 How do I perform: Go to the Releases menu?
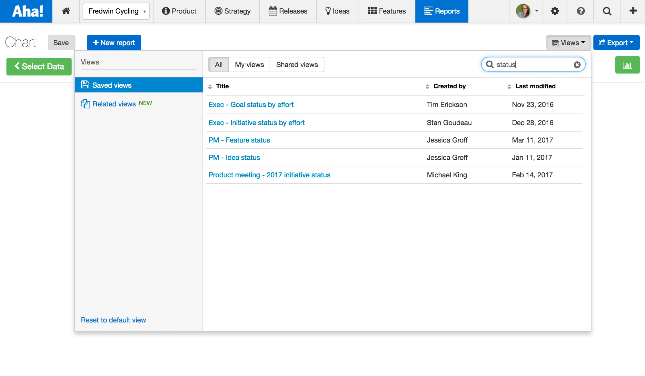[288, 11]
